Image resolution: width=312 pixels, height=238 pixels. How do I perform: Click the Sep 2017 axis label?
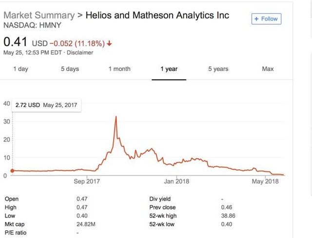(86, 182)
